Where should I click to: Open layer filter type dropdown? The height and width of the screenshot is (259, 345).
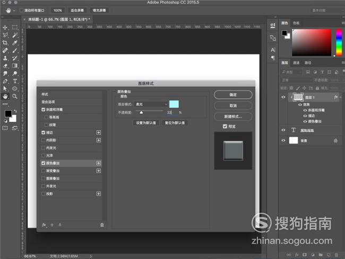click(292, 72)
